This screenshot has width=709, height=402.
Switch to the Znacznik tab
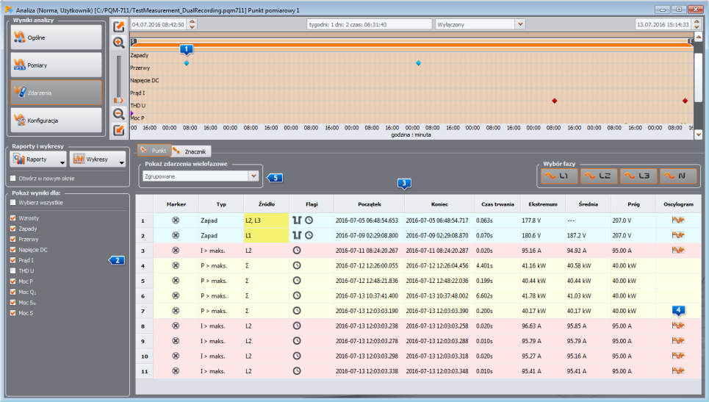click(190, 151)
